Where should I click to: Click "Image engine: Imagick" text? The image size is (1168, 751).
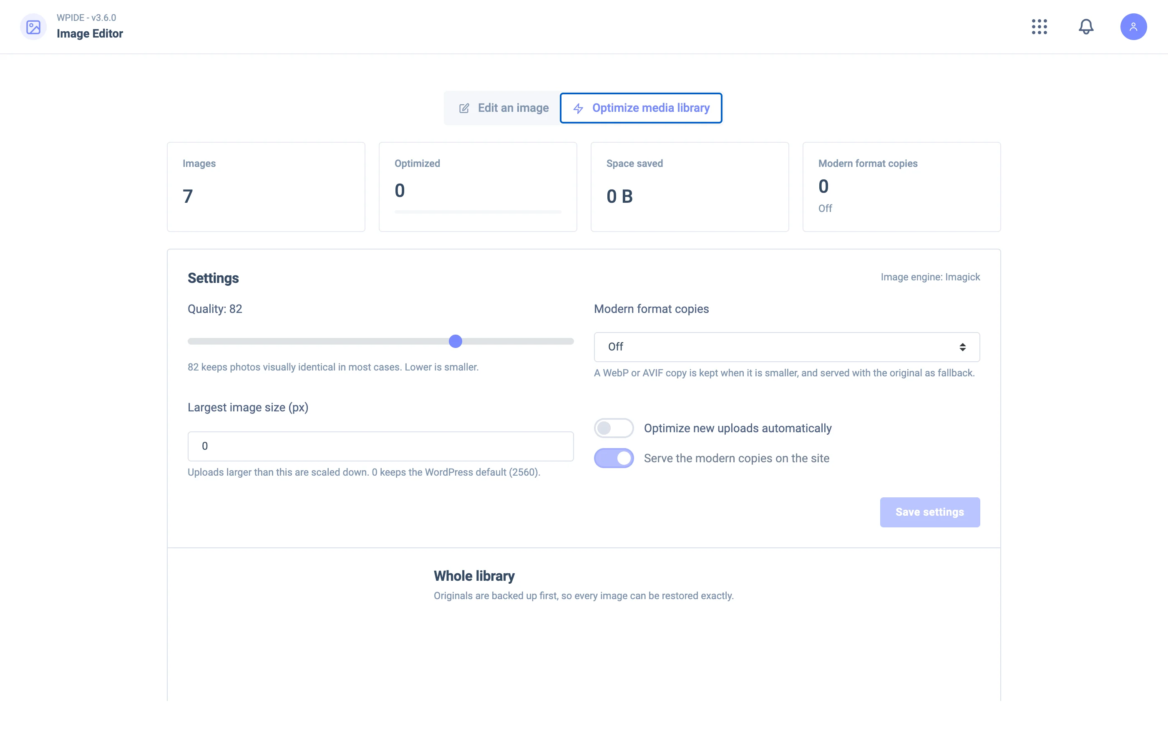[x=930, y=277]
